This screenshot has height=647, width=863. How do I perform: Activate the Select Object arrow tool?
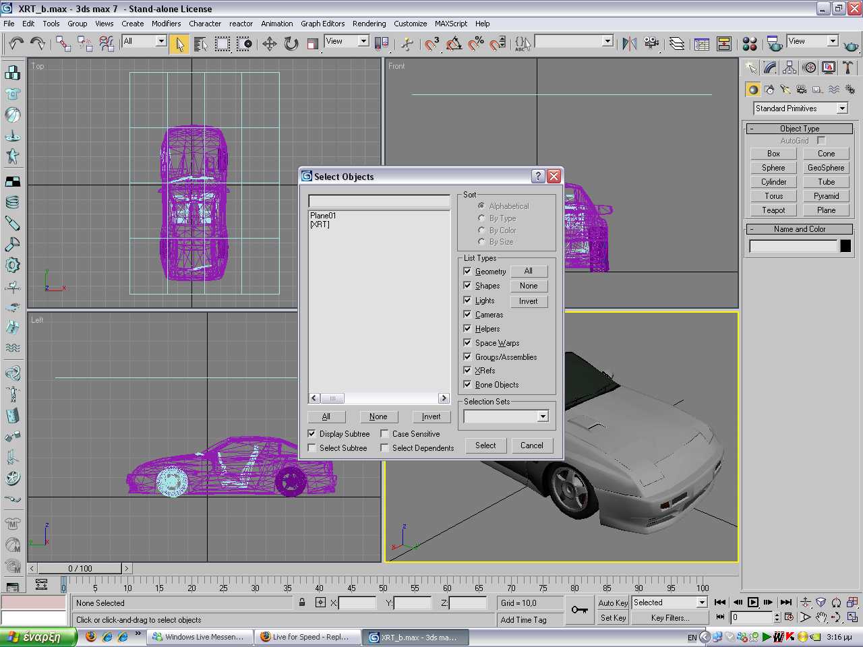pyautogui.click(x=179, y=44)
